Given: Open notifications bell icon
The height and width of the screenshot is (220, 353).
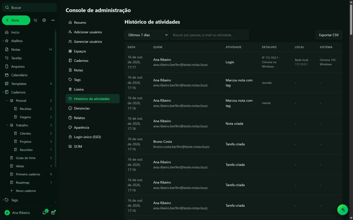Looking at the screenshot, I should [x=44, y=213].
